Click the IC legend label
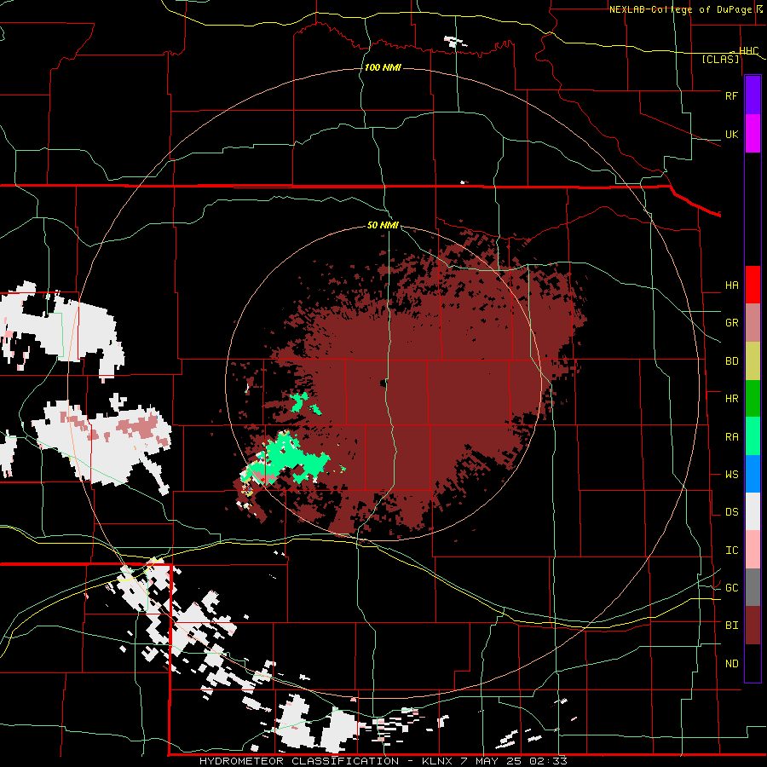The width and height of the screenshot is (767, 767). click(x=731, y=551)
